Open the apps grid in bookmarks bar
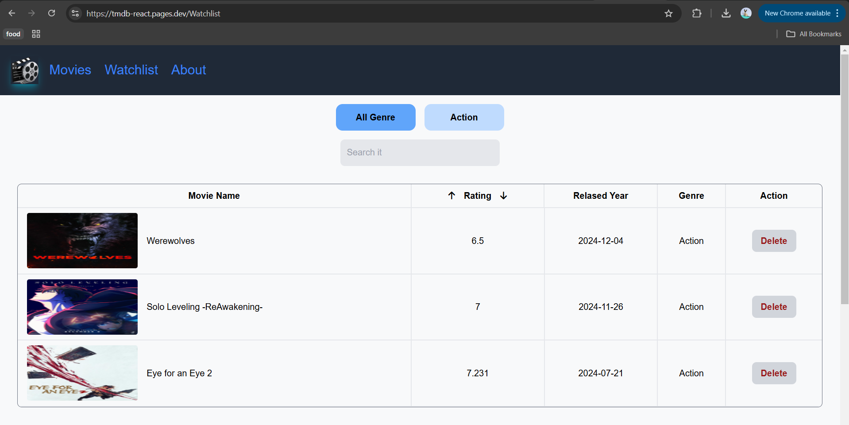Screen dimensions: 849x425 pyautogui.click(x=36, y=34)
